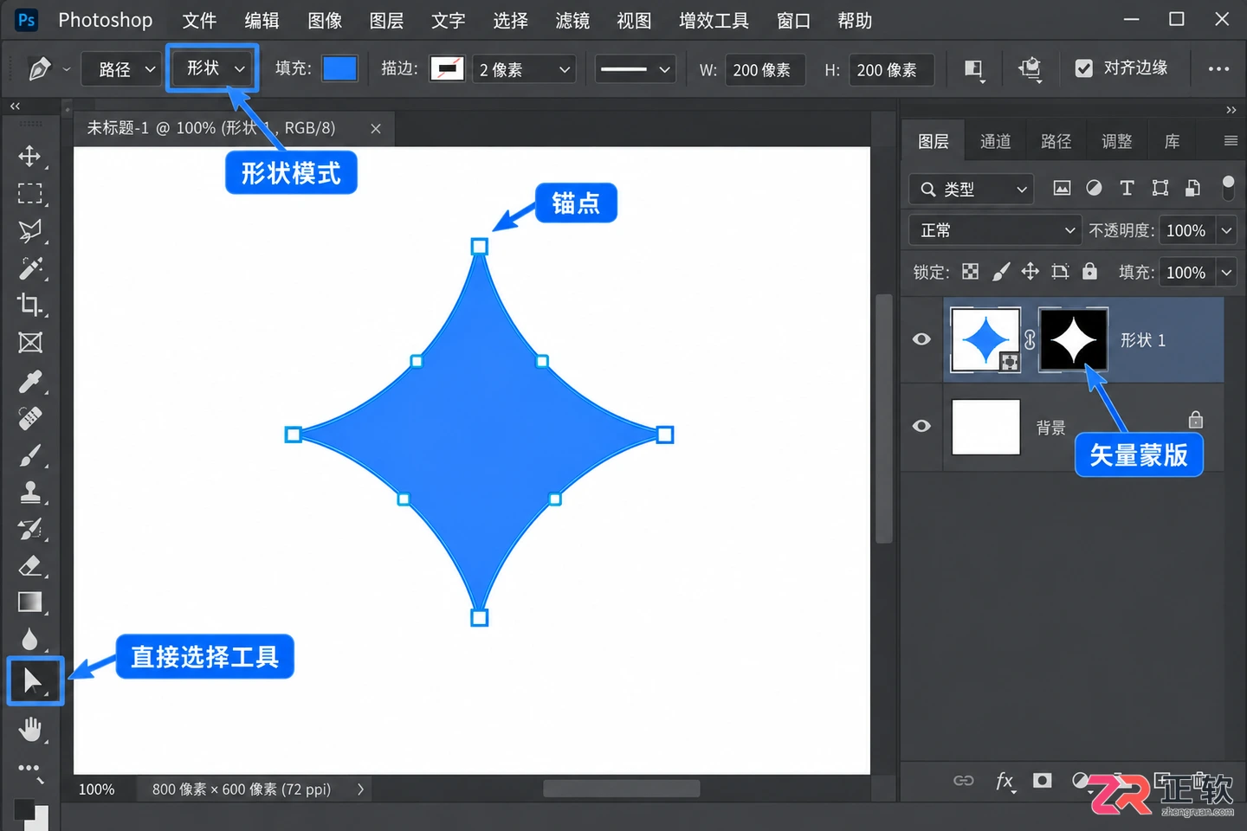The image size is (1247, 831).
Task: Toggle lock image pixels brush icon
Action: point(1001,272)
